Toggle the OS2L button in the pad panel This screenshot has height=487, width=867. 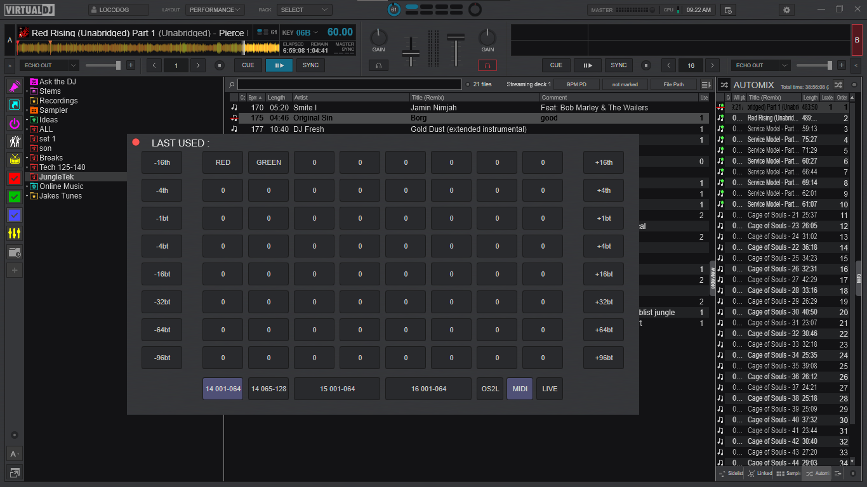tap(489, 389)
